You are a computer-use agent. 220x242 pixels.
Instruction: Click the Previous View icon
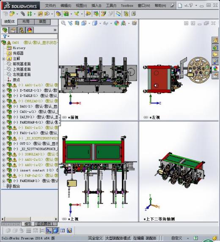70,23
